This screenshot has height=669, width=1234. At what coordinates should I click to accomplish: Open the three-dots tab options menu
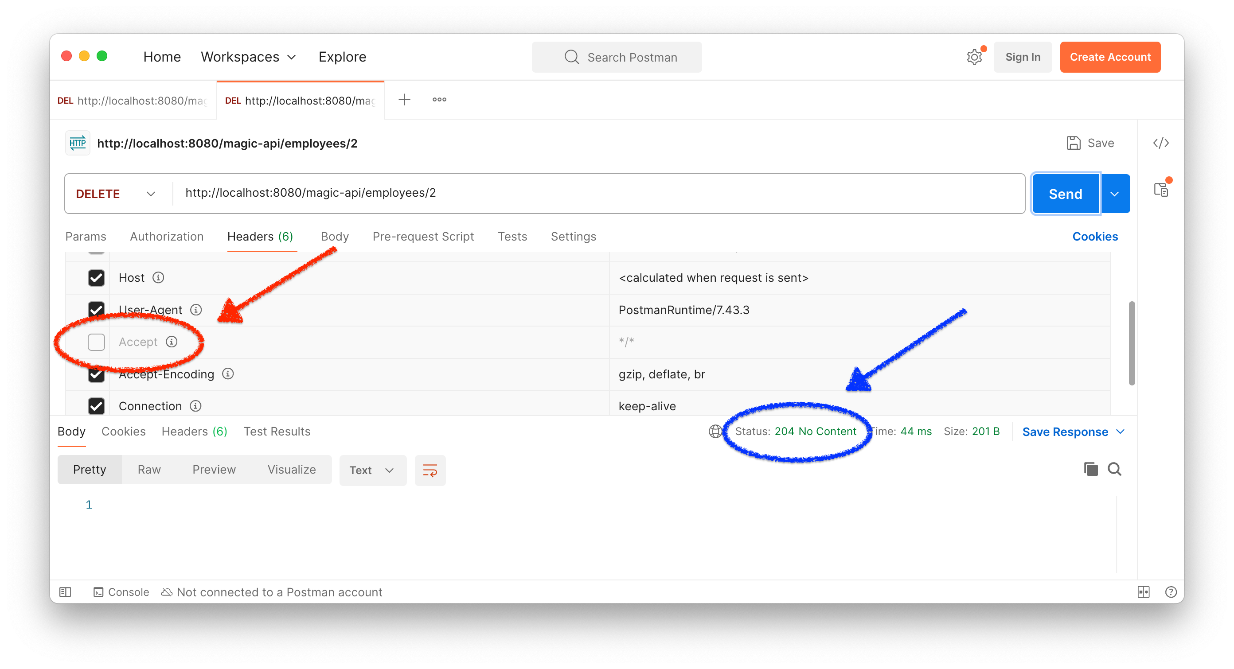pos(439,100)
